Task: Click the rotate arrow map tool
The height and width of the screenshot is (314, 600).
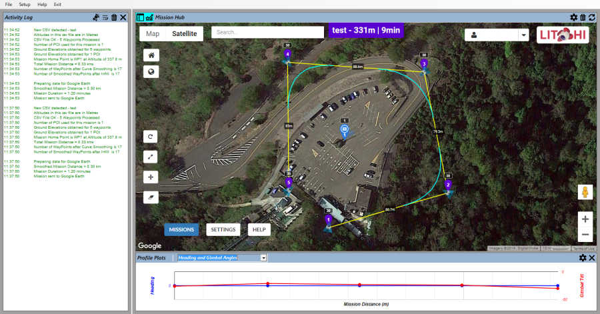Action: coord(151,137)
